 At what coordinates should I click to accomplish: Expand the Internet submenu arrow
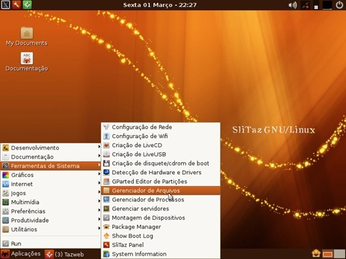pos(99,183)
